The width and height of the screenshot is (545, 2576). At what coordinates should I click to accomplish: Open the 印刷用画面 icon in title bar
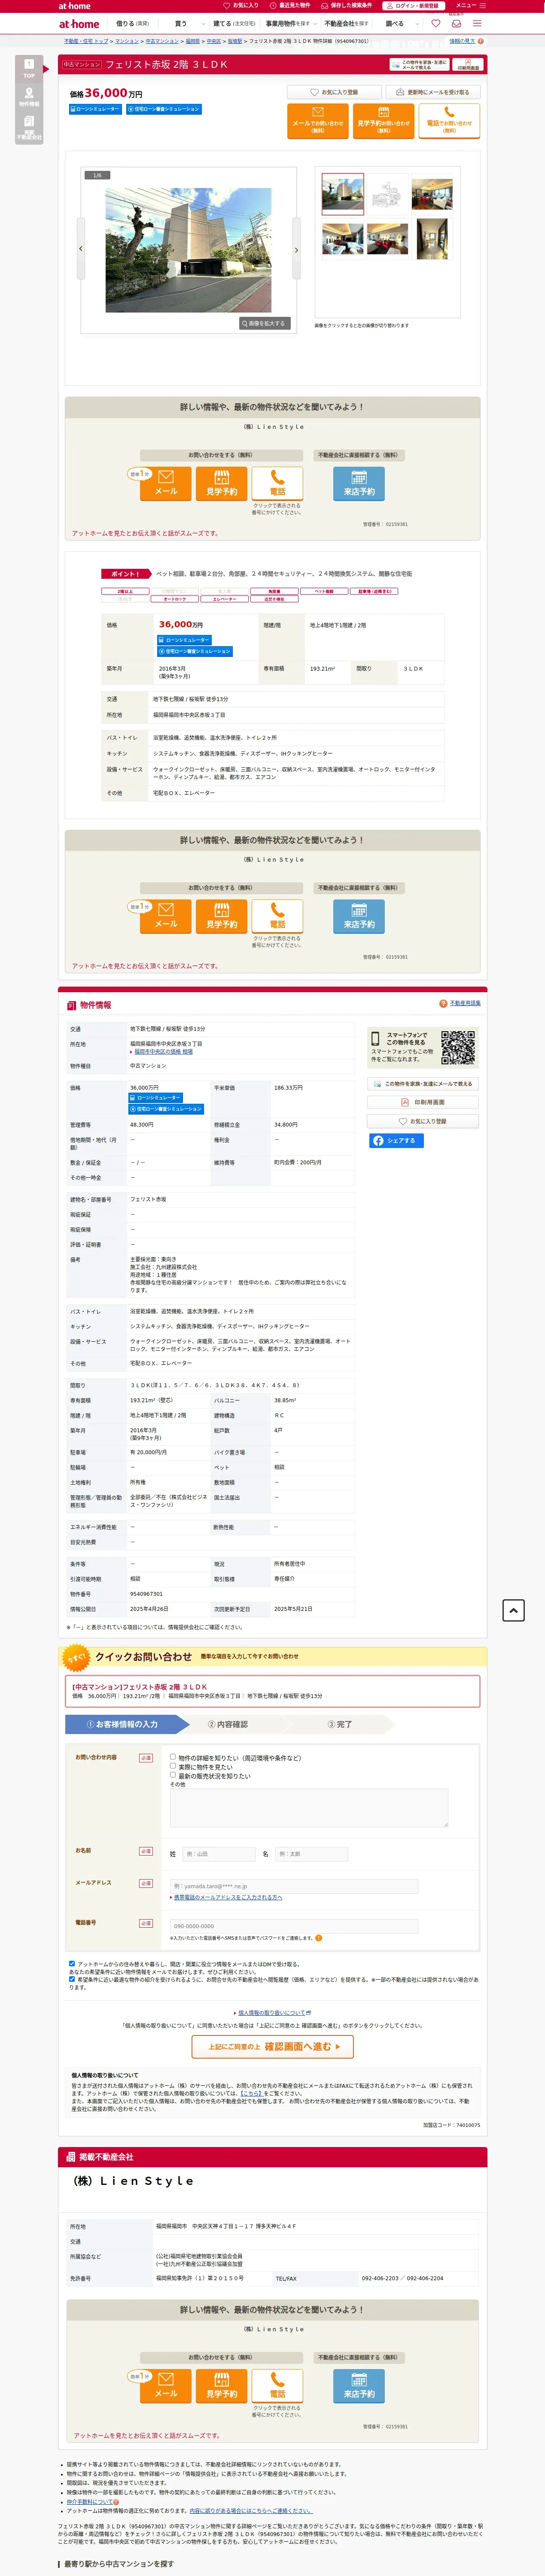point(468,64)
